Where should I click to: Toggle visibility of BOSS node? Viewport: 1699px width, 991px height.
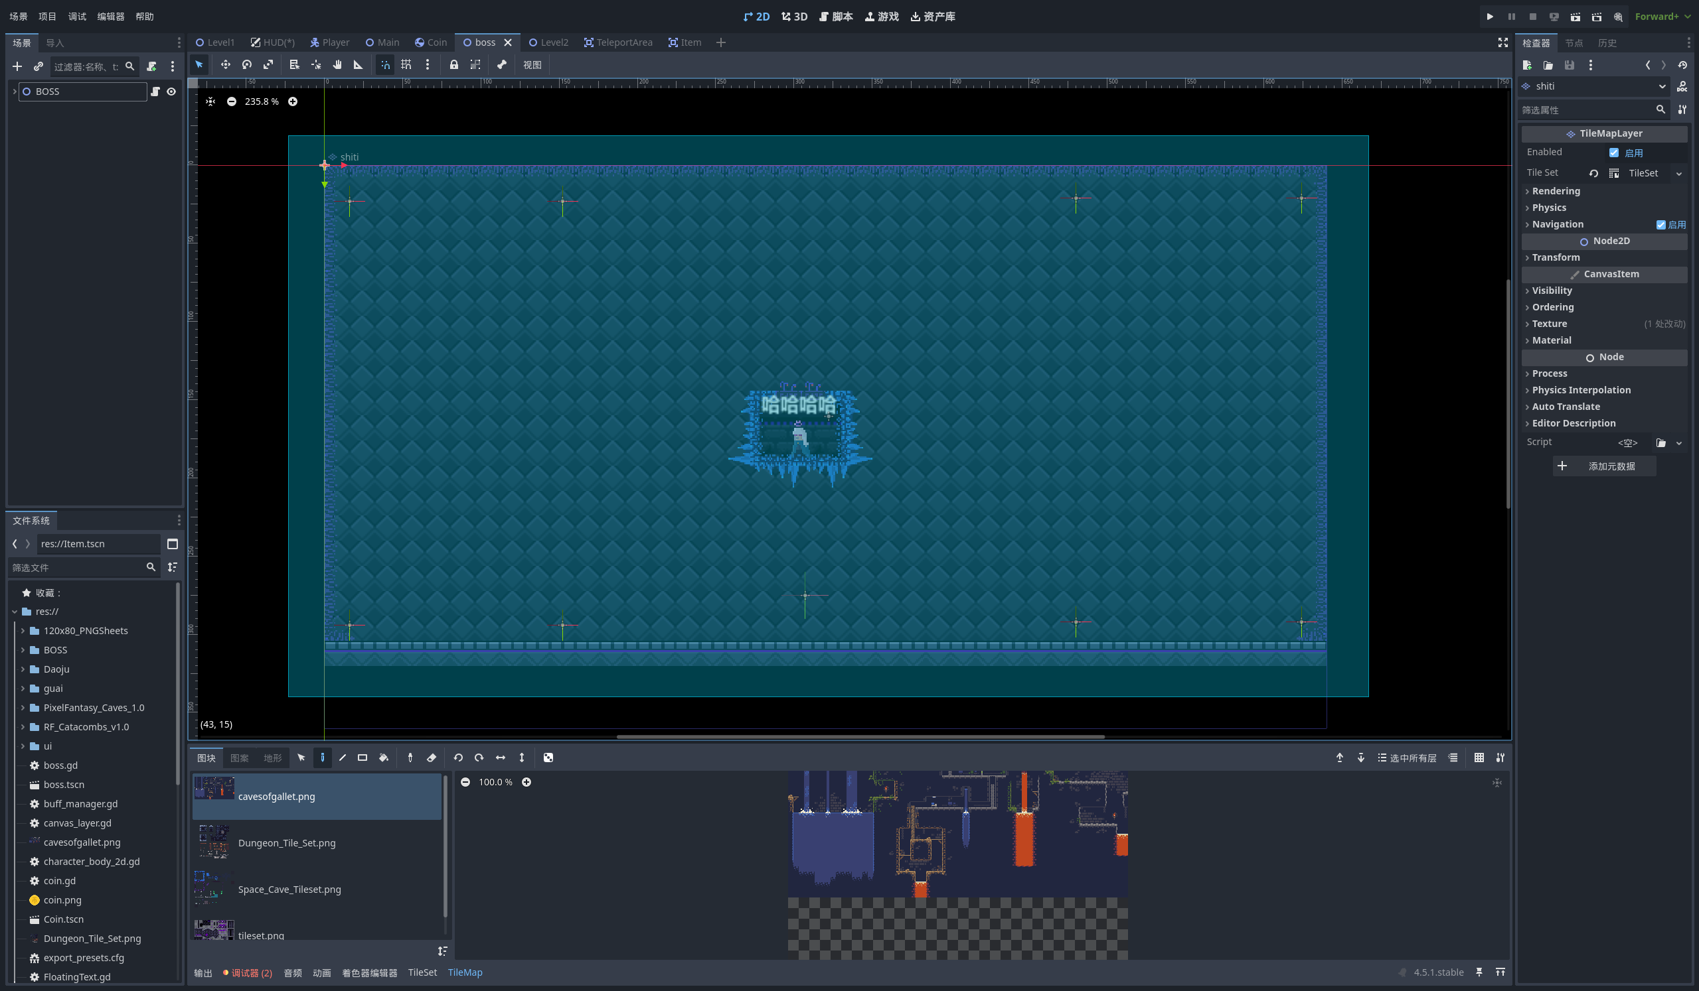(171, 92)
